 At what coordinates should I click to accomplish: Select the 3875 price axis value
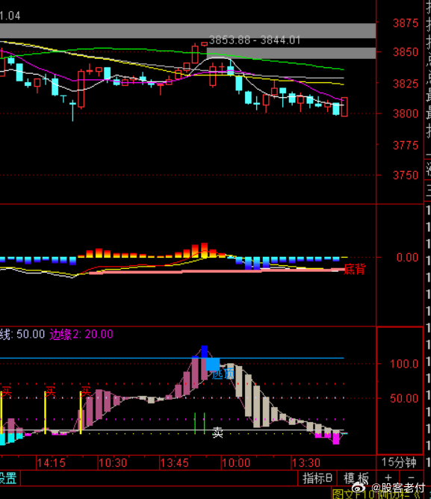click(406, 23)
